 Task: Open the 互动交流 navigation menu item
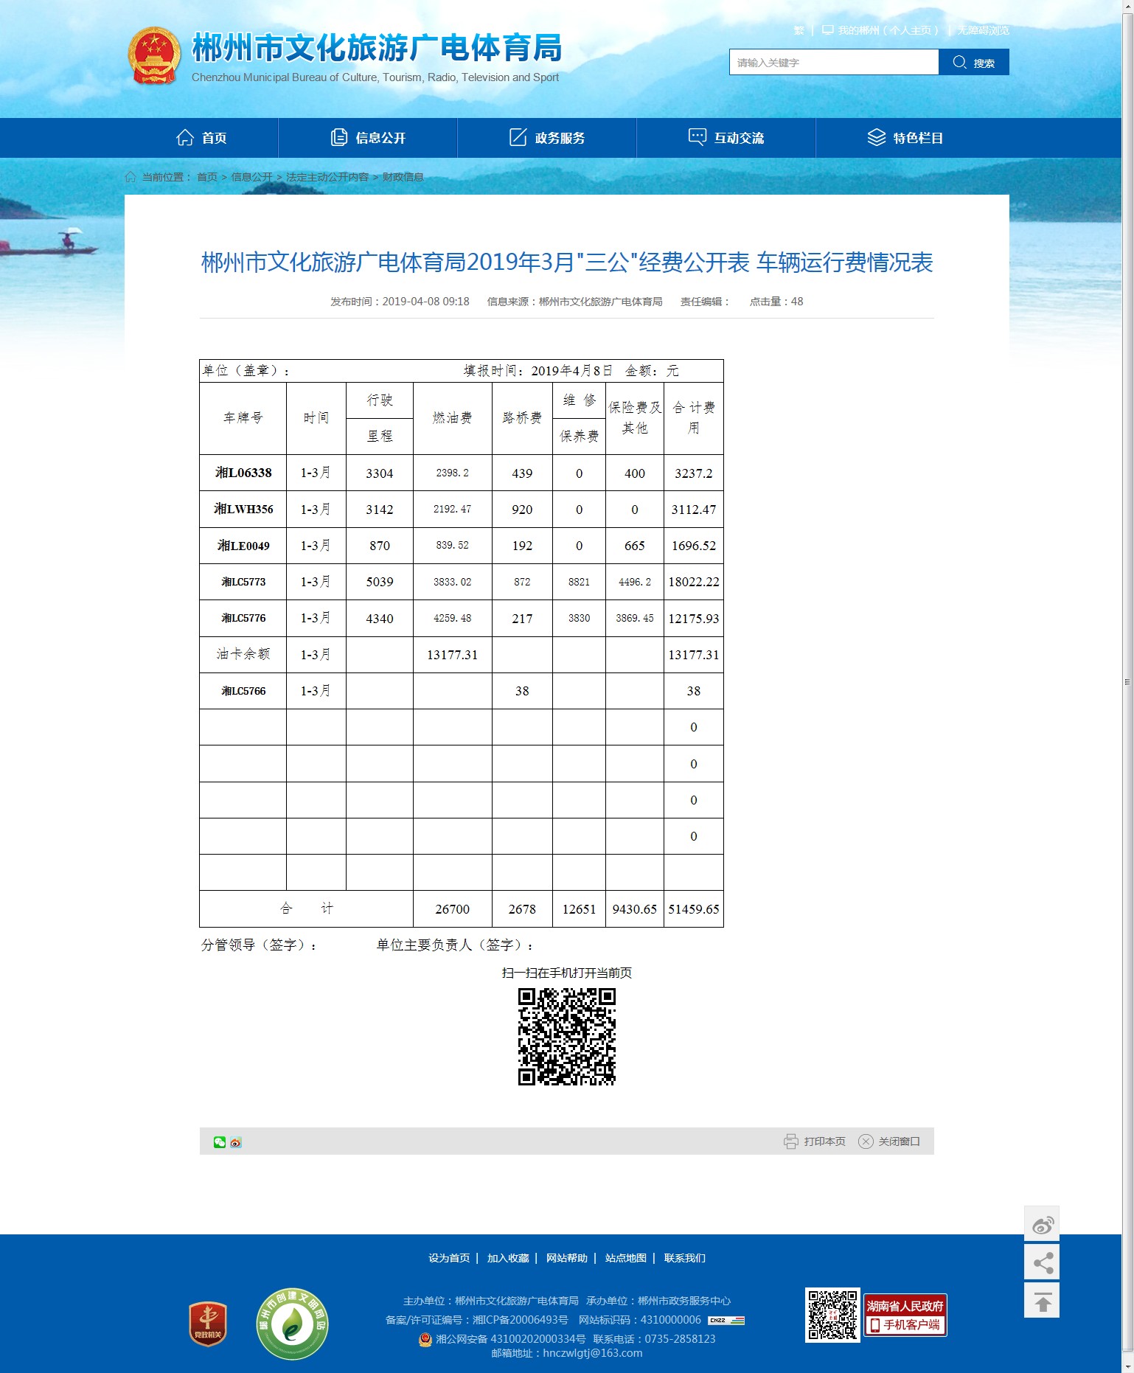point(726,138)
